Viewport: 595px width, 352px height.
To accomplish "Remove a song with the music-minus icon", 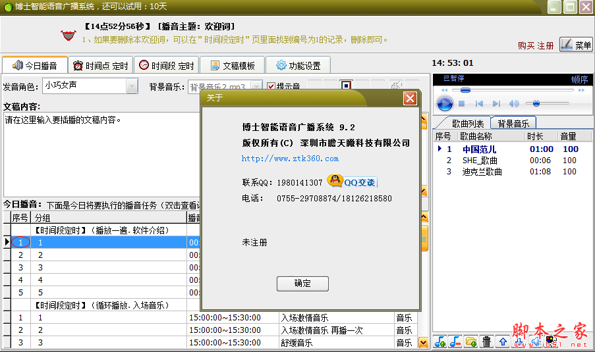I will point(455,341).
